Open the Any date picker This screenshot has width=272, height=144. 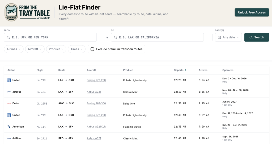click(228, 37)
